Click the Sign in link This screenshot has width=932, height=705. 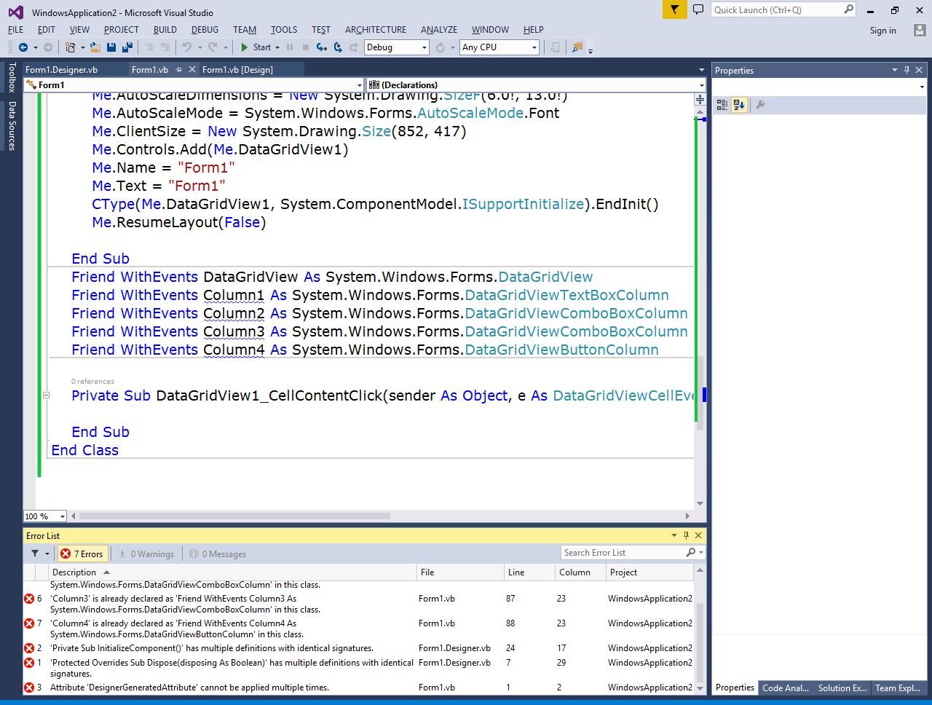click(882, 31)
